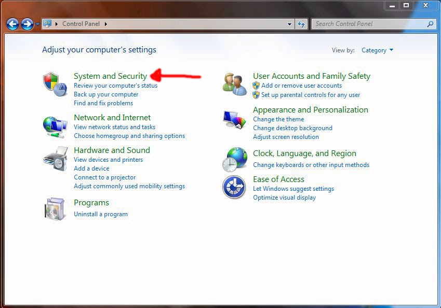The image size is (441, 308).
Task: Select Optimize visual display
Action: click(x=284, y=198)
